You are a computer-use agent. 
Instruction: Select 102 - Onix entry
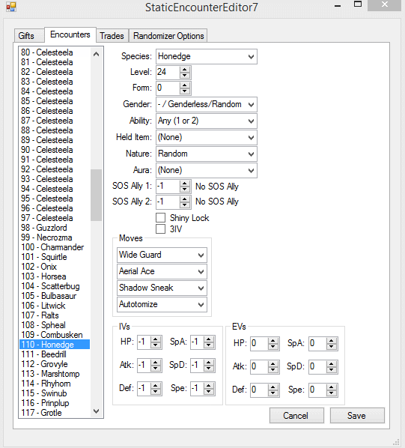pos(55,267)
